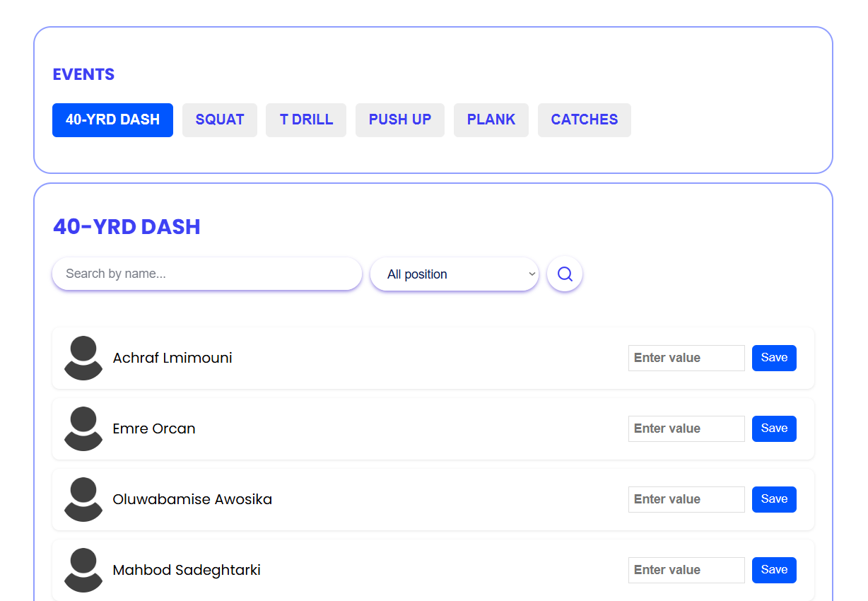Open the All position dropdown

454,274
